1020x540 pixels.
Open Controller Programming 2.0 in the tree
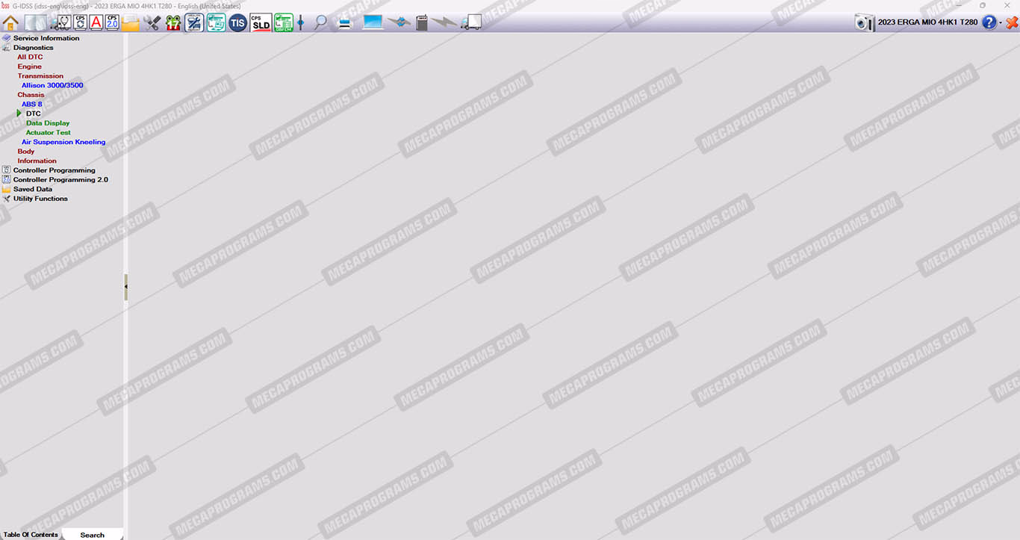pos(60,180)
